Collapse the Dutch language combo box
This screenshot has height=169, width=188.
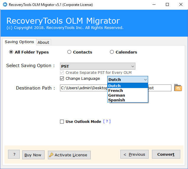[128, 79]
